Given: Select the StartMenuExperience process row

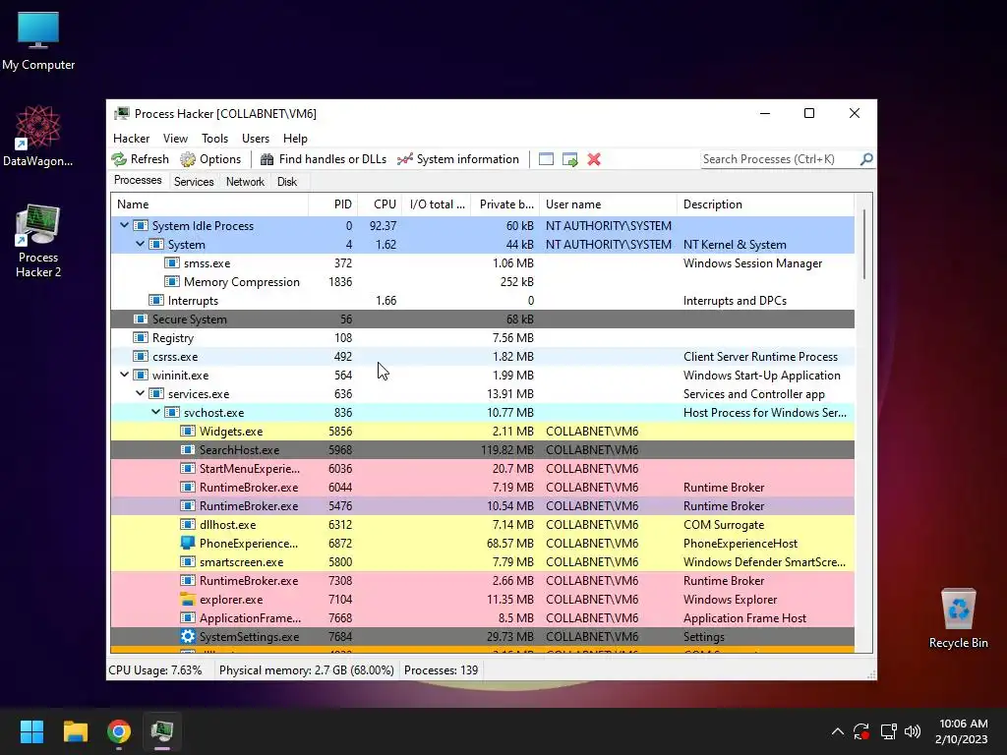Looking at the screenshot, I should [x=482, y=469].
